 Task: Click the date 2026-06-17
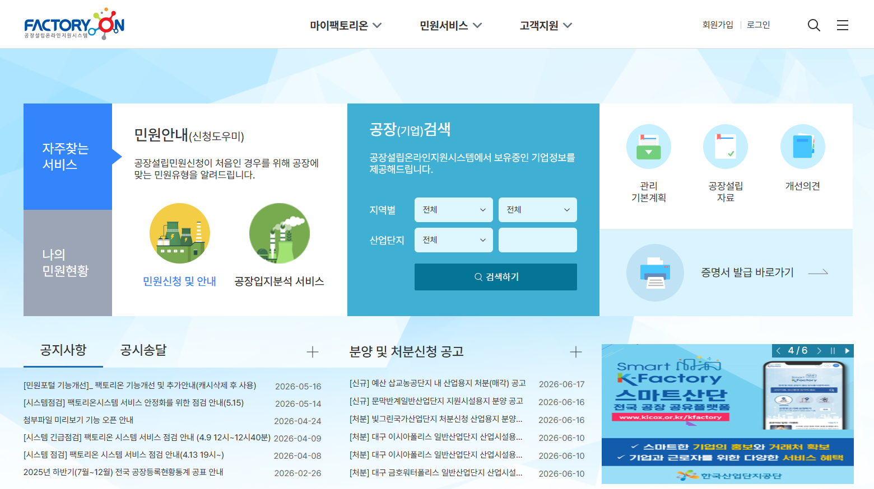click(562, 384)
